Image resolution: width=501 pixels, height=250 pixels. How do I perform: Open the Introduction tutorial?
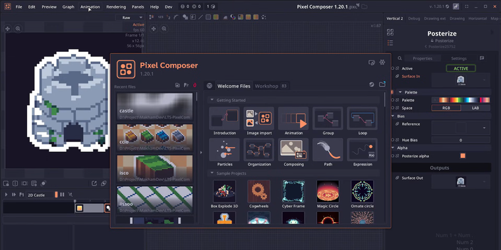(225, 121)
